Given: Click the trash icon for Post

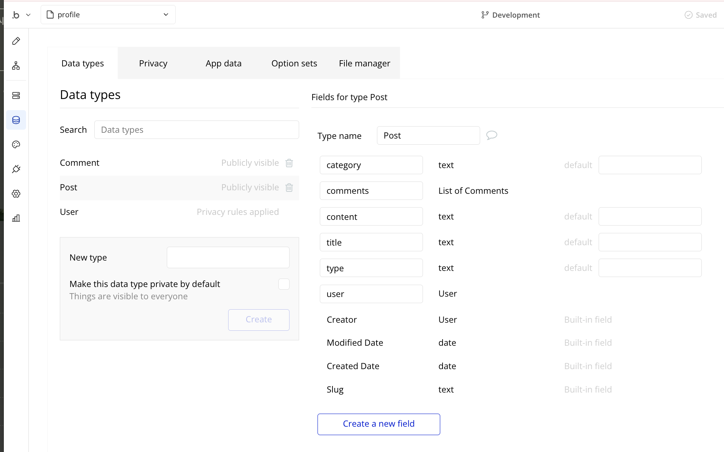Looking at the screenshot, I should [289, 188].
